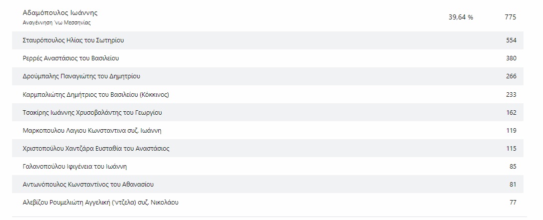Select Γαλανοπούλου Ιφιγένεια του Ιωάννη
Screen dimensions: 543x220
pos(78,166)
